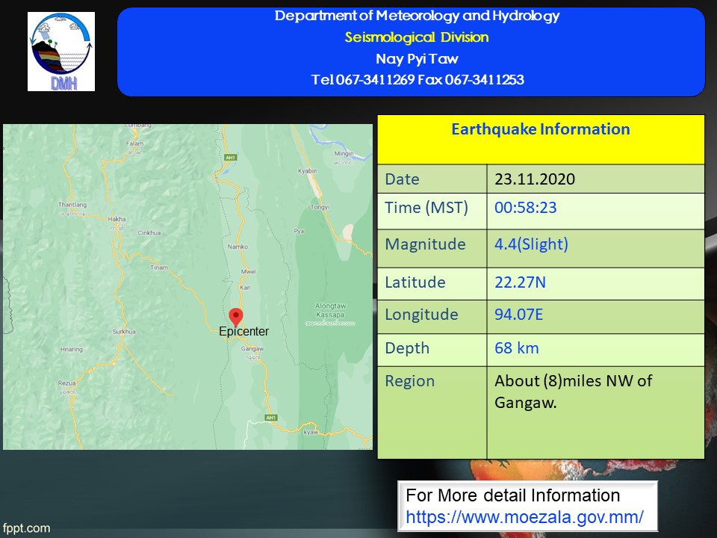Viewport: 717px width, 538px height.
Task: Click the magnitude value 4.4(Slight)
Action: [x=532, y=244]
